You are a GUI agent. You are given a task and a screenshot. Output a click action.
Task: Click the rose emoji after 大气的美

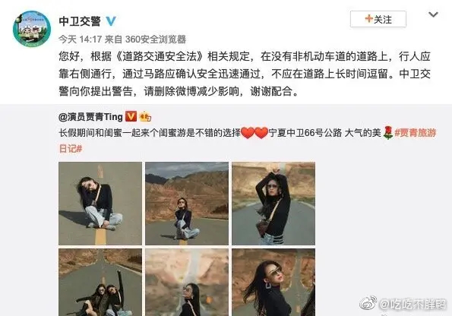[x=388, y=133]
